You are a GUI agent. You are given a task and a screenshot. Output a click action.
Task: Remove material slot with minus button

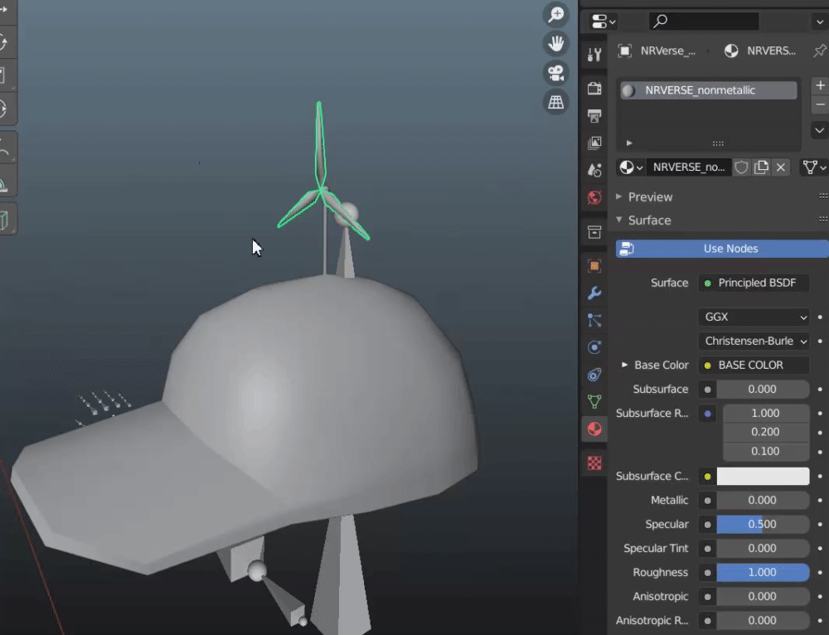pos(820,104)
